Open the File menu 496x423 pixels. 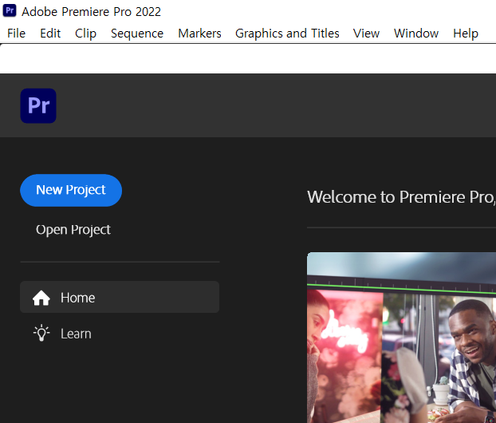coord(16,34)
